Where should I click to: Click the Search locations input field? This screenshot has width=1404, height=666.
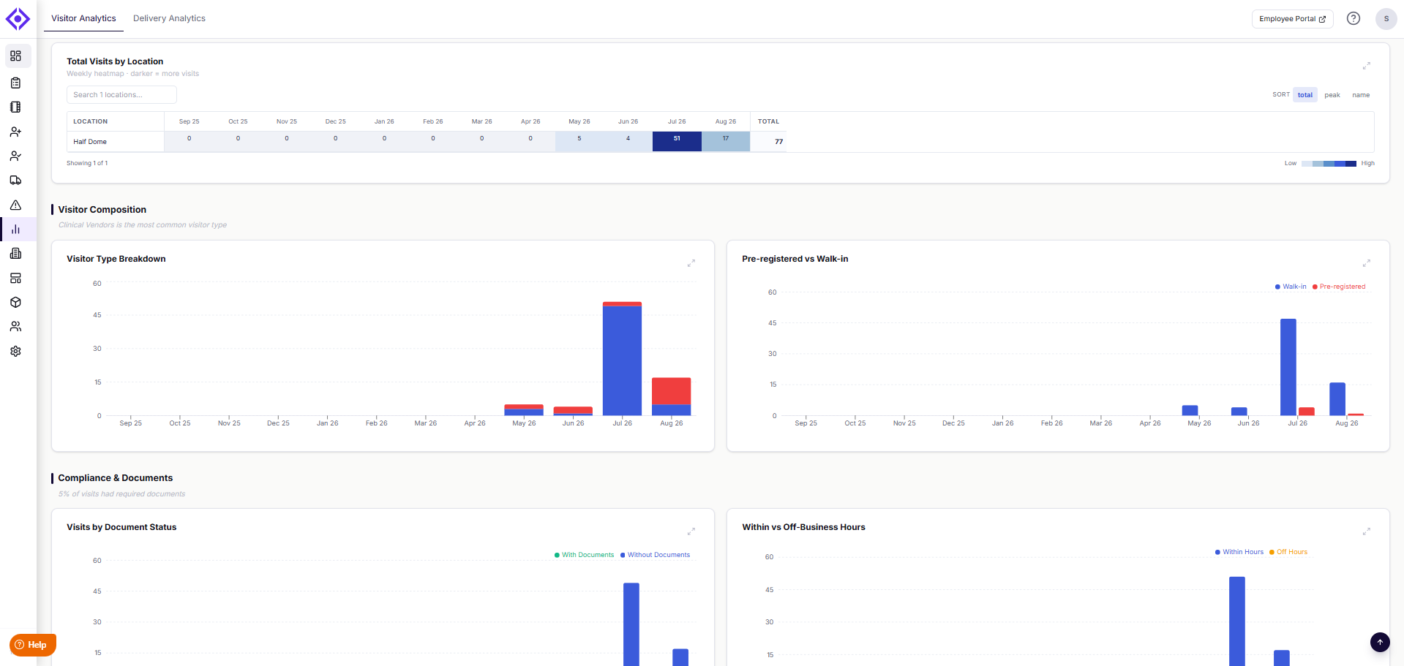point(121,95)
